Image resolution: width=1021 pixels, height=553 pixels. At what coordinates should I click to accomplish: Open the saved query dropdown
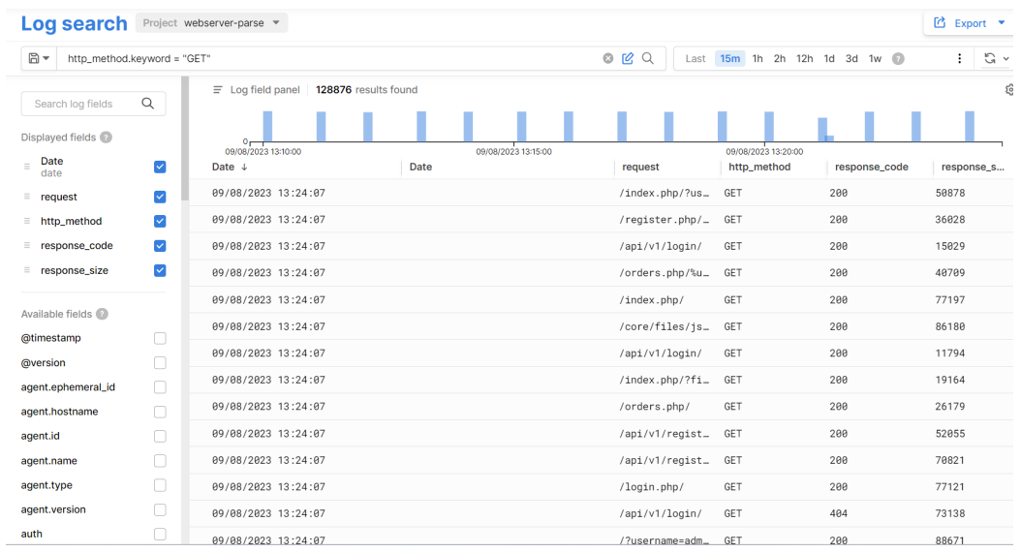tap(40, 59)
